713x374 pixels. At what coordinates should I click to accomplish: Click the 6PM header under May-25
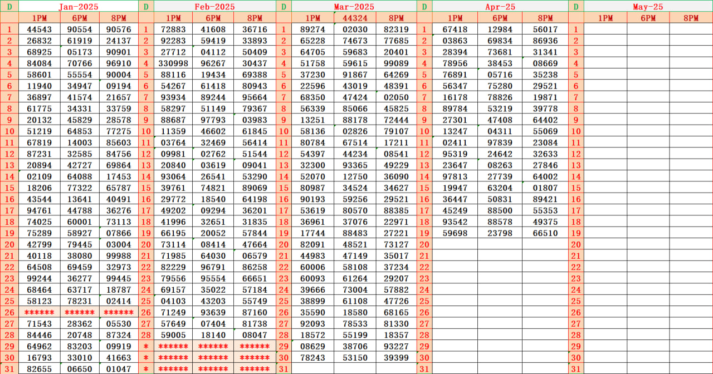648,18
